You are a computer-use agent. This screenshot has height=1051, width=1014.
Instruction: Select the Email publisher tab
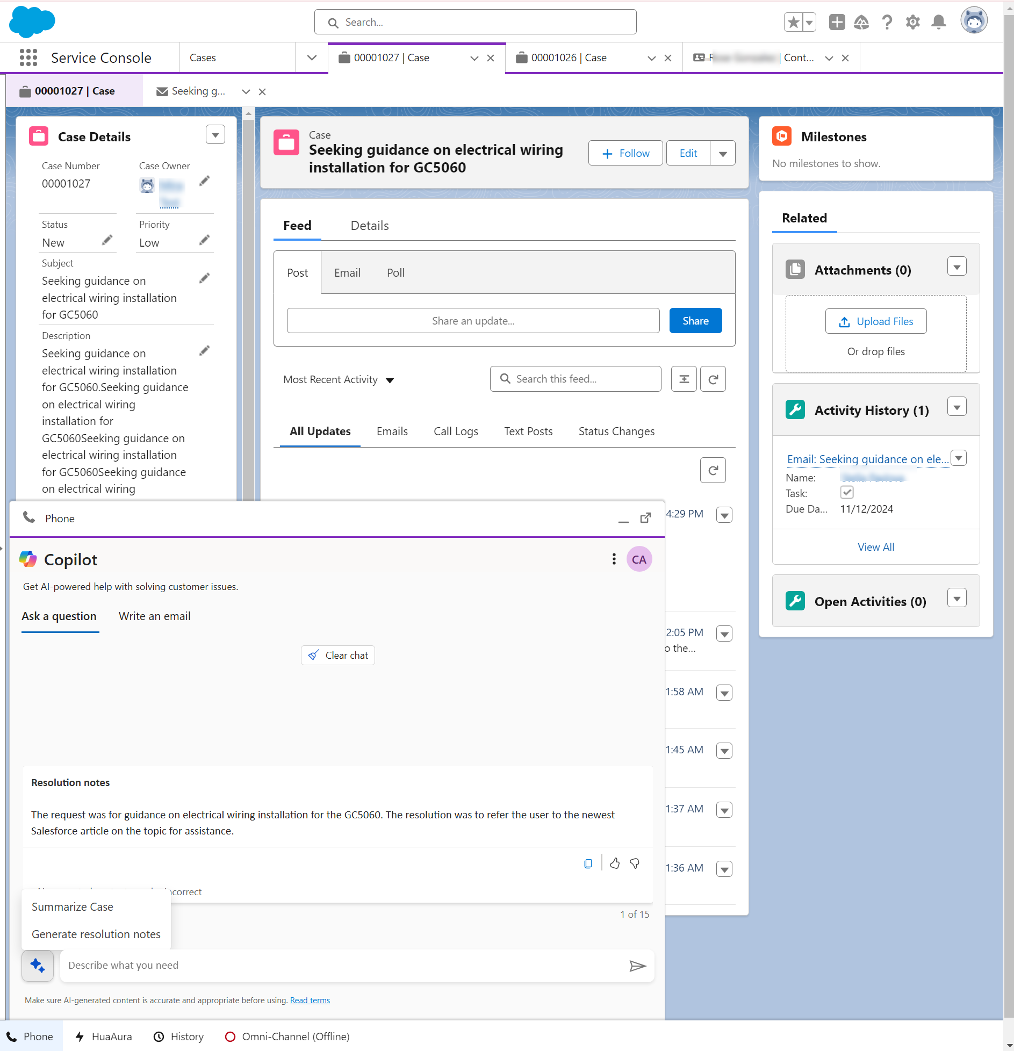pos(347,272)
